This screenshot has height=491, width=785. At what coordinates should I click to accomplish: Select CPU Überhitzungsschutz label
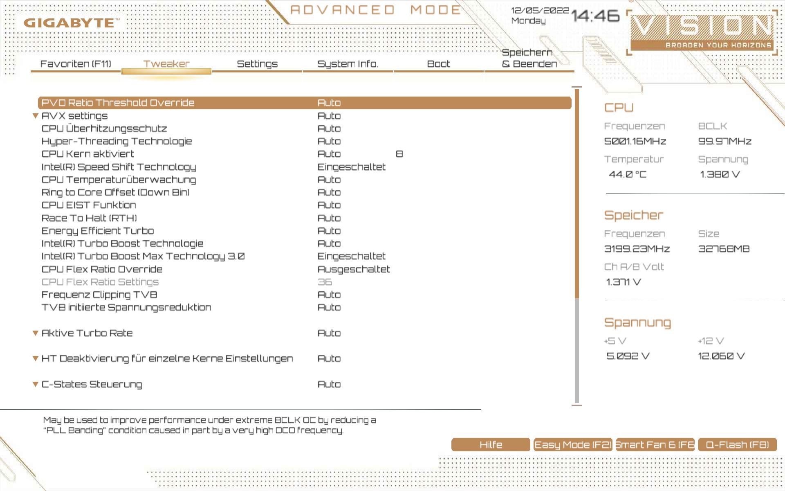click(x=104, y=128)
